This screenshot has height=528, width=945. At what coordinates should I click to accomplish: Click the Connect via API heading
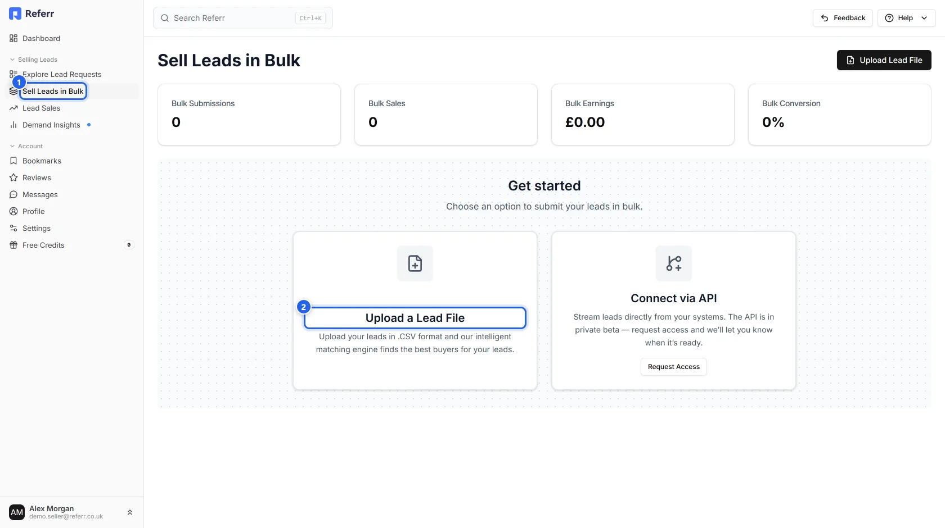[x=674, y=298]
